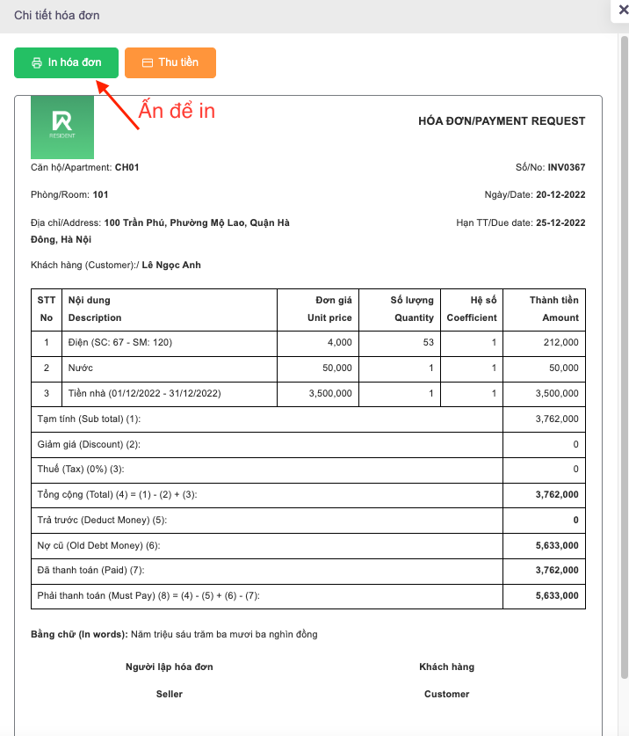This screenshot has width=629, height=736.
Task: Select the invoice number INV0367
Action: click(566, 167)
